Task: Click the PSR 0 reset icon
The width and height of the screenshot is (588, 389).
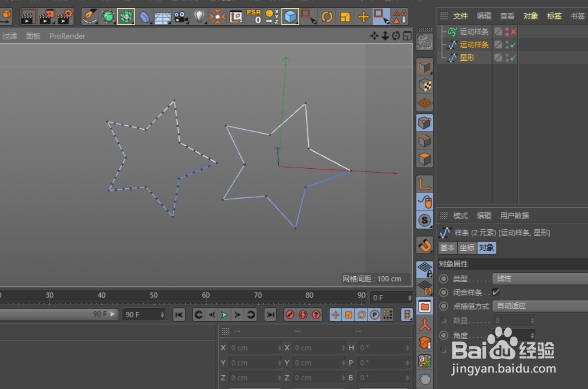Action: (254, 16)
